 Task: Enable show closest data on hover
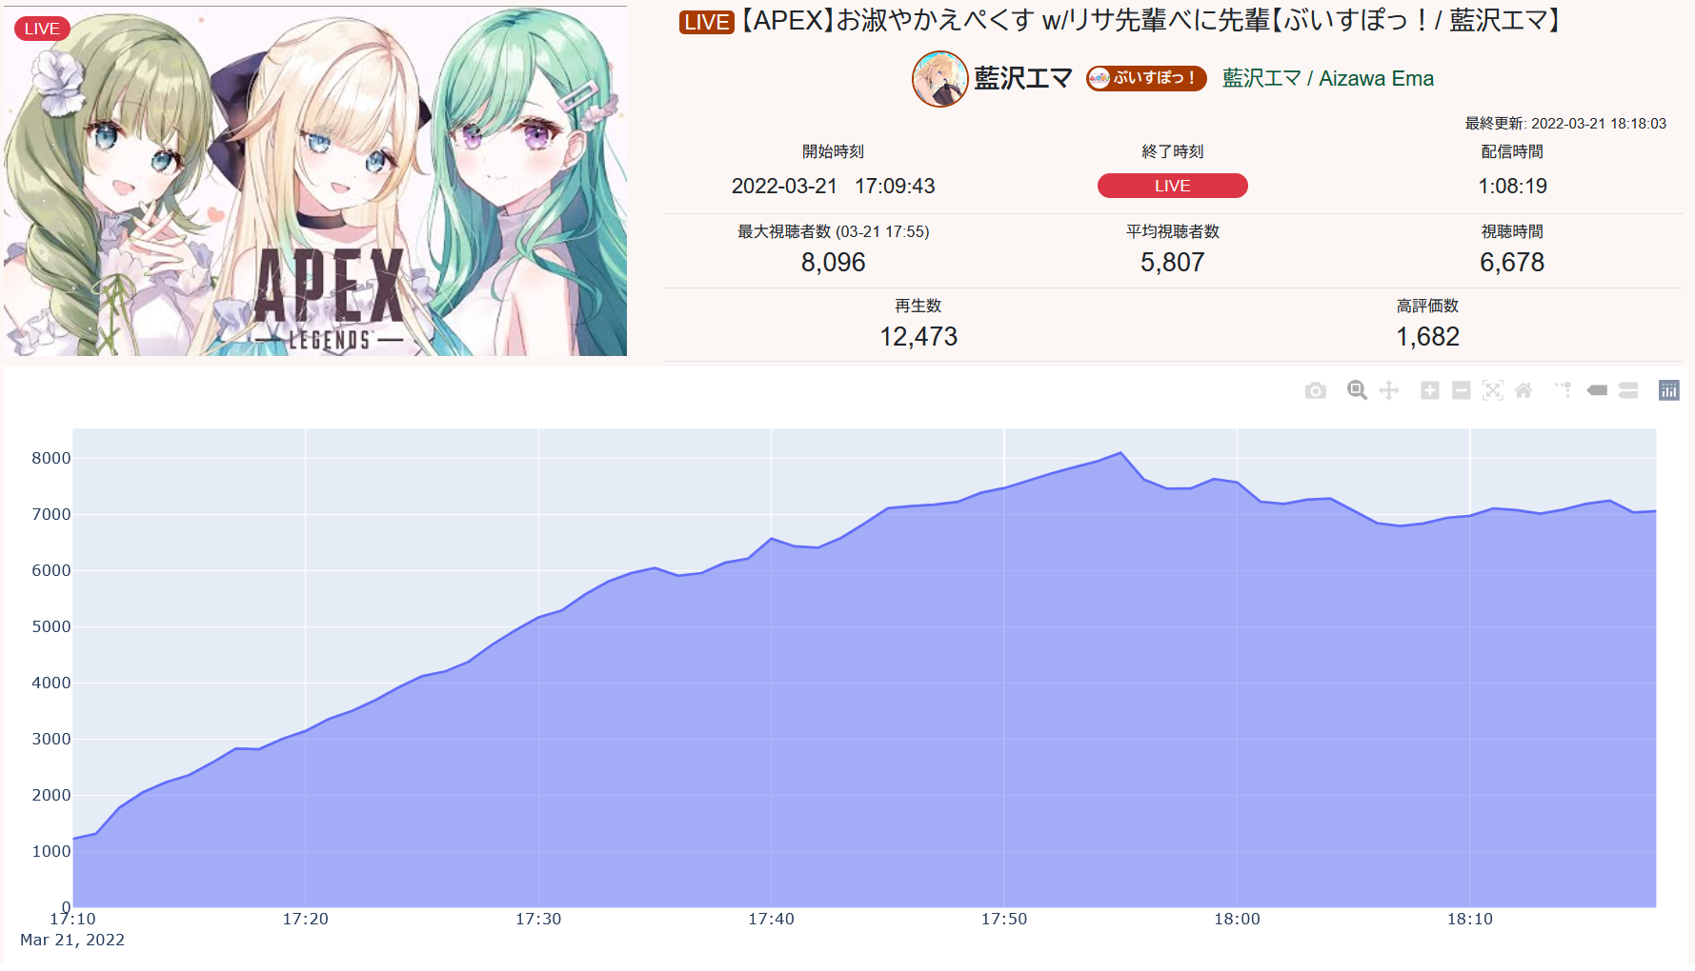[1597, 390]
